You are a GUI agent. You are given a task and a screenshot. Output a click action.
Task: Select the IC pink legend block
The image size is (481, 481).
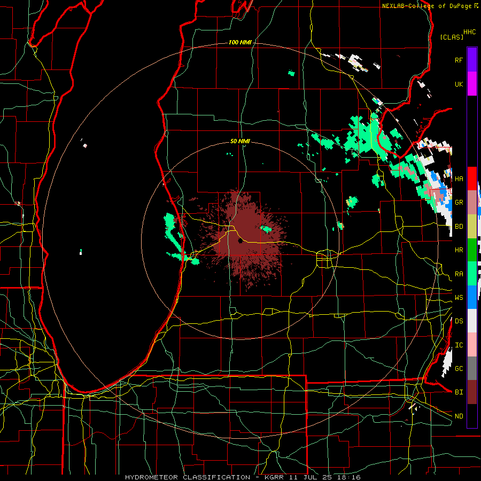coord(472,345)
